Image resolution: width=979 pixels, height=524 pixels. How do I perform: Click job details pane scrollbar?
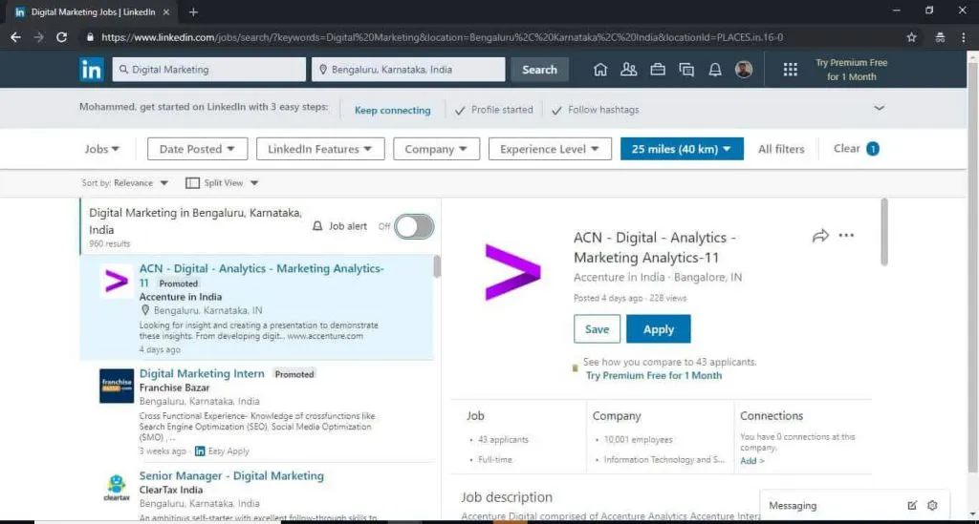tap(883, 232)
